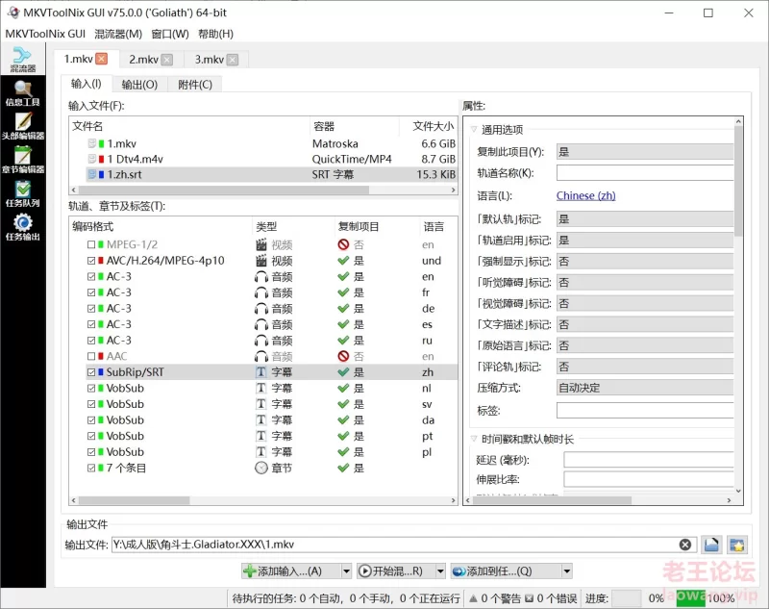Open the info tool (信息工具)

[x=22, y=93]
